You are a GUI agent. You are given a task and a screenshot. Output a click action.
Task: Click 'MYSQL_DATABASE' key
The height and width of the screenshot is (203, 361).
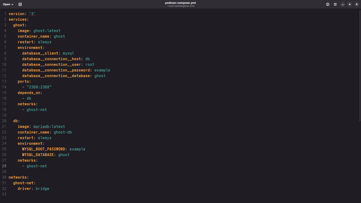pos(38,155)
